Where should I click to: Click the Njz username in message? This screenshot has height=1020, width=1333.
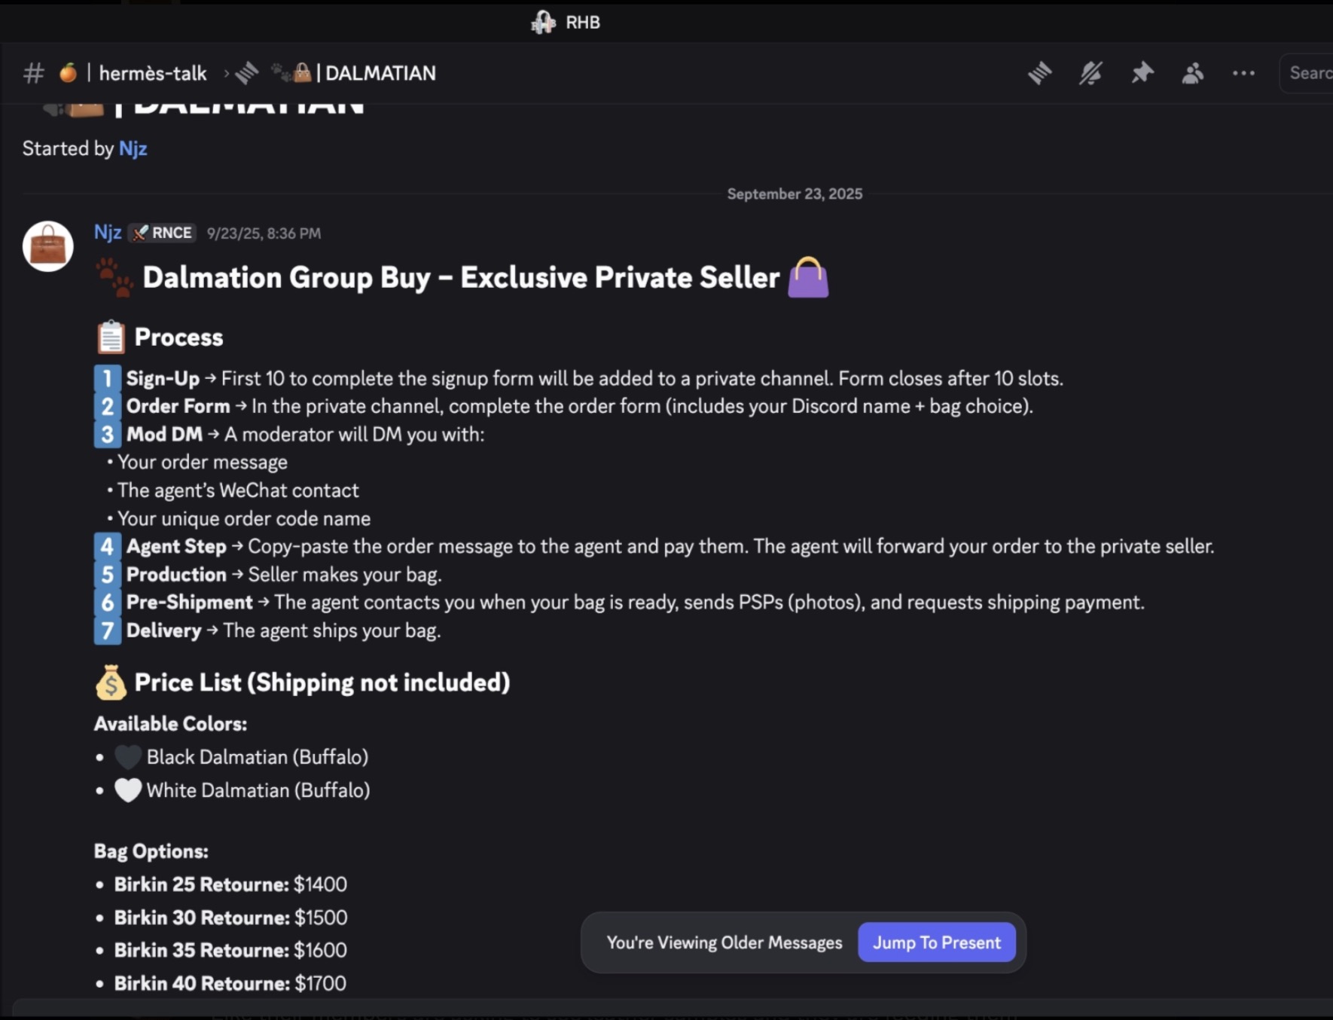tap(107, 232)
